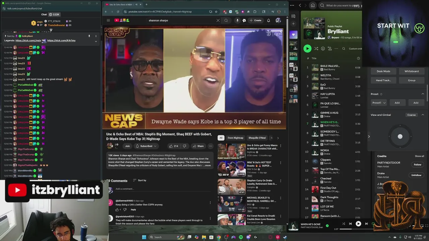
Task: Activate YouTube voice search microphone
Action: coord(237,20)
